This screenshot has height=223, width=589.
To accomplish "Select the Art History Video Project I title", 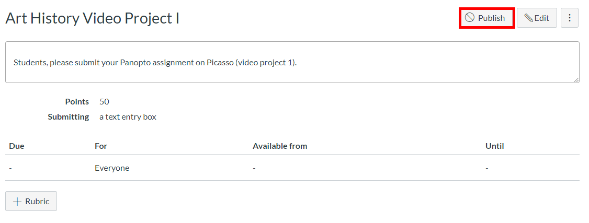I will tap(93, 18).
